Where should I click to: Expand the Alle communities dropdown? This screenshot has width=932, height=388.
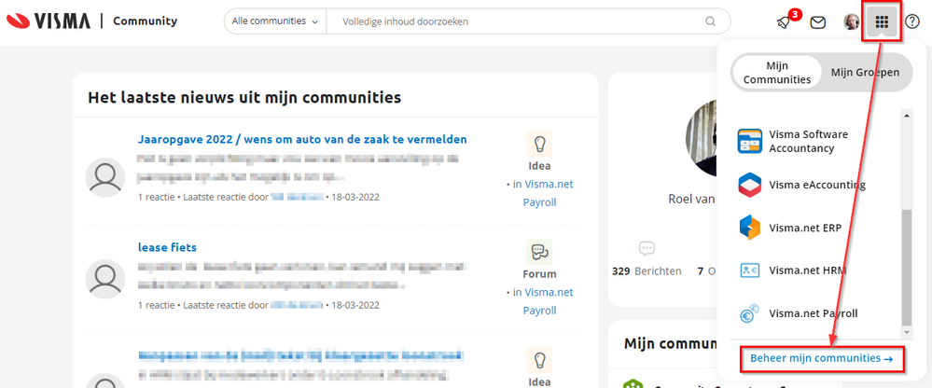click(x=274, y=21)
